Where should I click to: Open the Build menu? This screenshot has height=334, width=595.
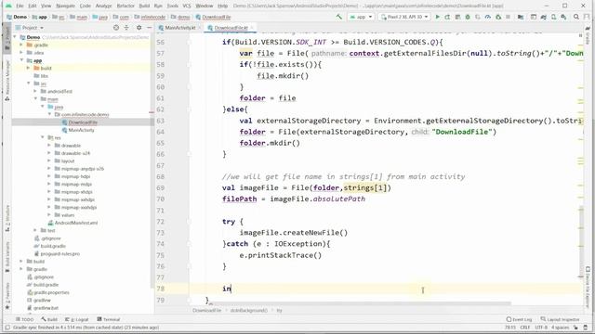[144, 6]
